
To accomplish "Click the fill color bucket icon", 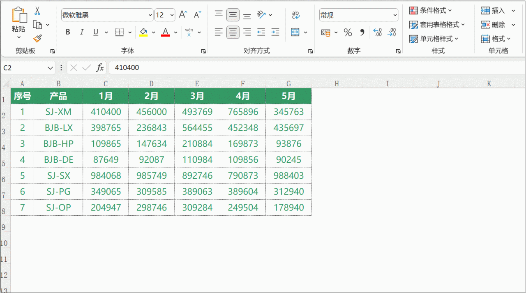I will click(x=143, y=32).
